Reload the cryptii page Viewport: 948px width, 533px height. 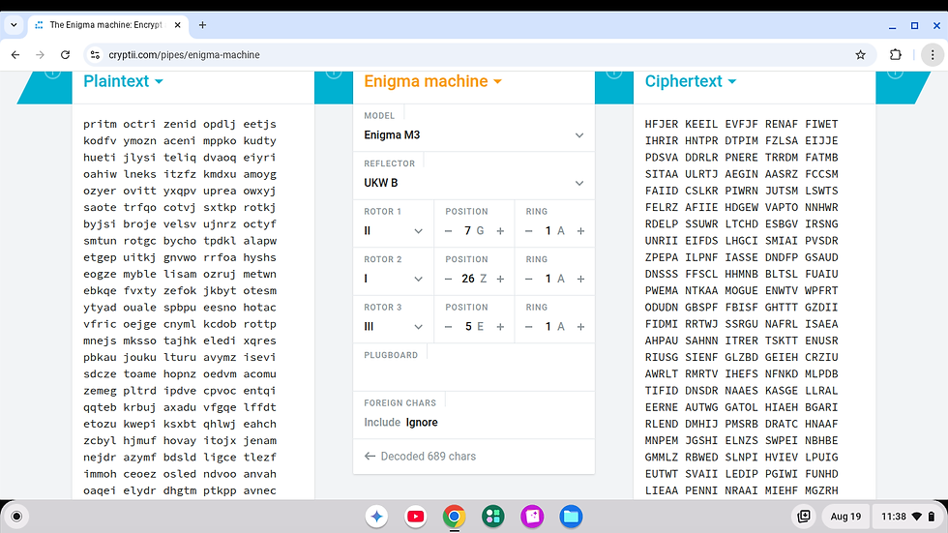(x=66, y=55)
